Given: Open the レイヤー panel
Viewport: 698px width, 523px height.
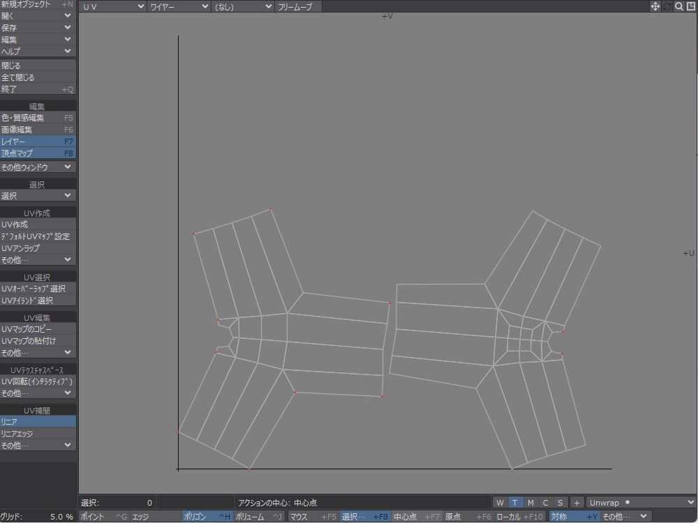Looking at the screenshot, I should pos(38,142).
